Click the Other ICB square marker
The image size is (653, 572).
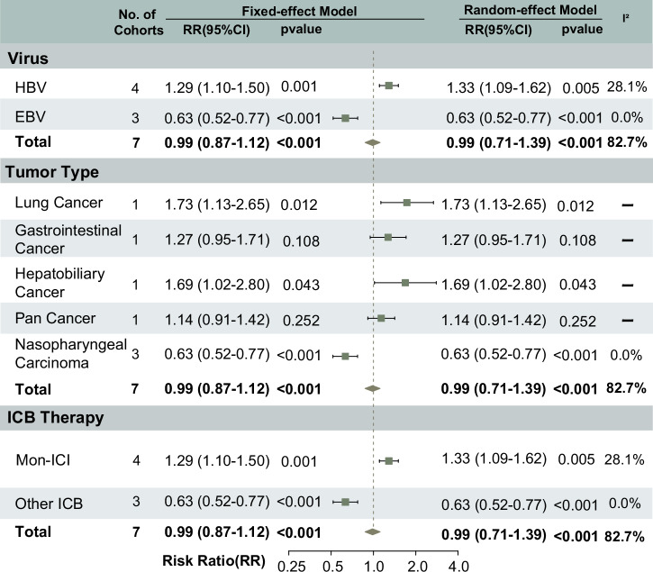click(x=344, y=502)
